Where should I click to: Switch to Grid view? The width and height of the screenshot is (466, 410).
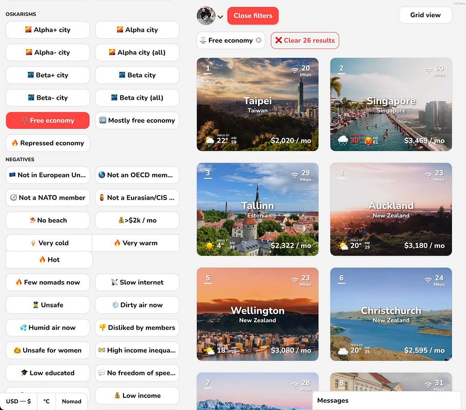point(425,15)
